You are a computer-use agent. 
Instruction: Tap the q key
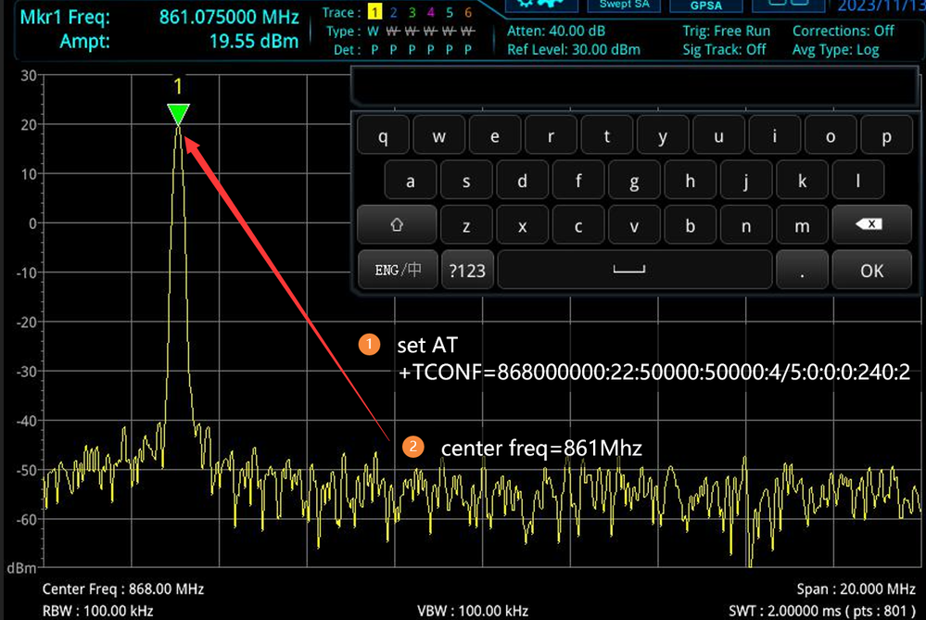pos(383,135)
